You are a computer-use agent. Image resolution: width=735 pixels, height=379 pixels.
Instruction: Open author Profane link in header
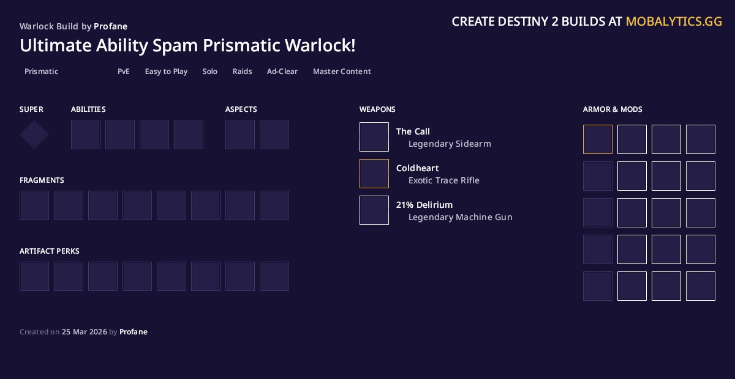pyautogui.click(x=111, y=26)
